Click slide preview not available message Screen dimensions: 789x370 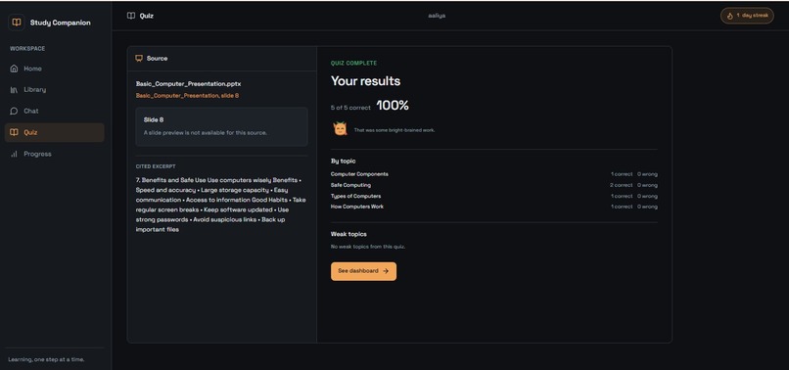coord(206,133)
